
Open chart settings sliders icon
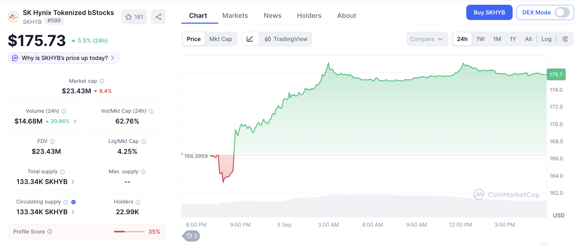[x=565, y=39]
